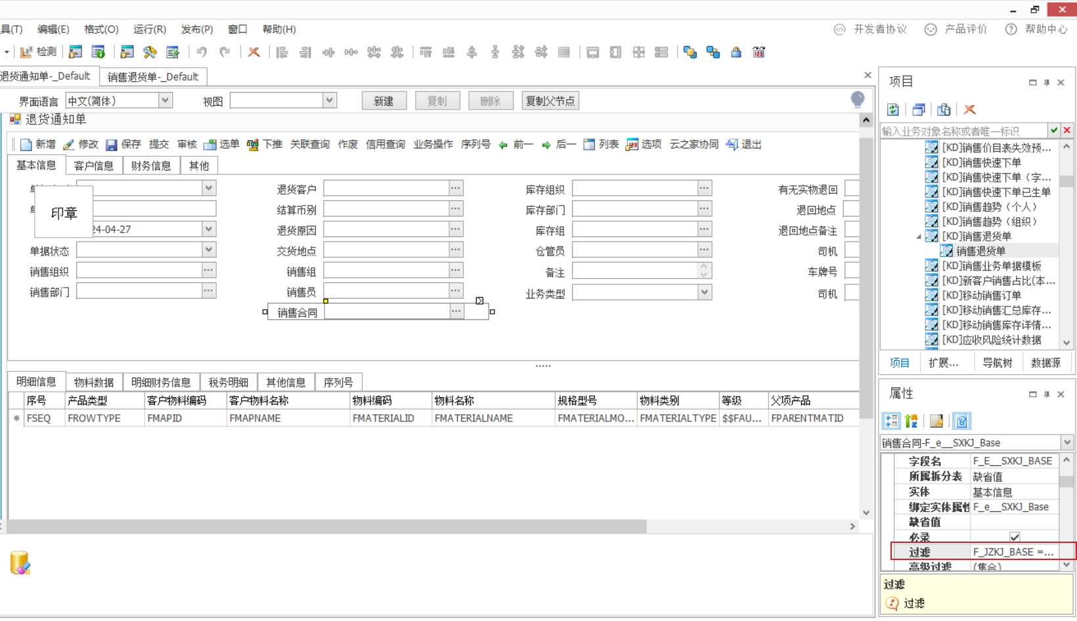Click the project search input field
Screen dimensions: 1077x621
[x=963, y=131]
